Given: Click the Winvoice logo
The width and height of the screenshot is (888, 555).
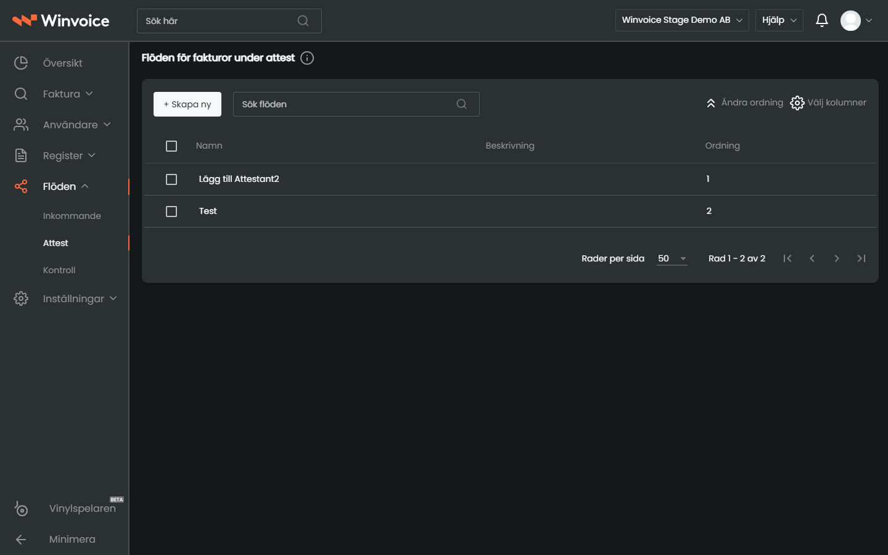Looking at the screenshot, I should point(61,20).
